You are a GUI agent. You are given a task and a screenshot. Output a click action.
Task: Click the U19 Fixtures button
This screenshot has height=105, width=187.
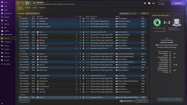[x=24, y=101]
